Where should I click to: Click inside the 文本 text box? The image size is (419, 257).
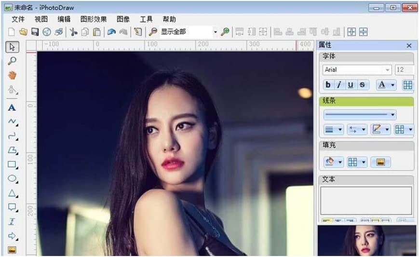tap(366, 201)
